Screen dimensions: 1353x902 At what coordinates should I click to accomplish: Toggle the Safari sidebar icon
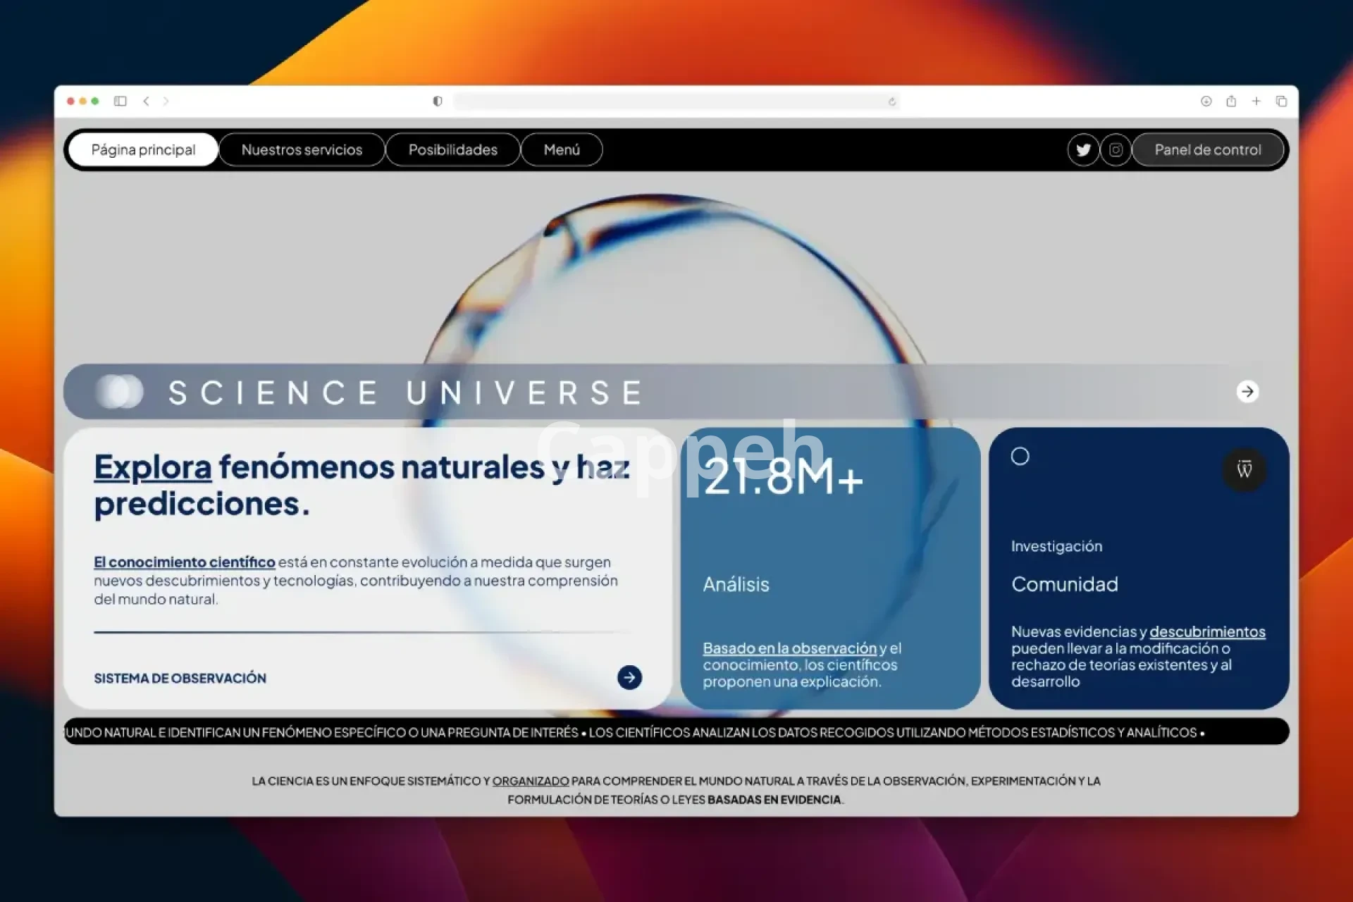(121, 101)
